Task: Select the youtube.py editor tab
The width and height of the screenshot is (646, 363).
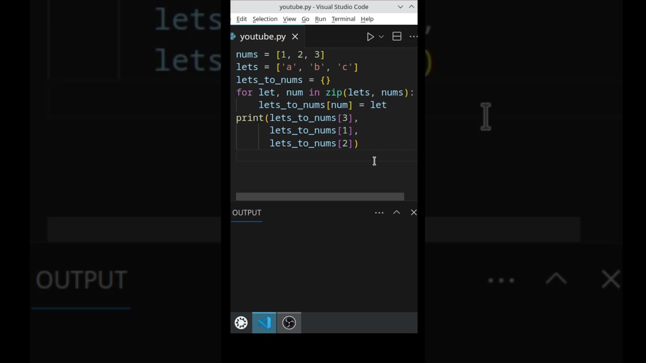Action: 262,36
